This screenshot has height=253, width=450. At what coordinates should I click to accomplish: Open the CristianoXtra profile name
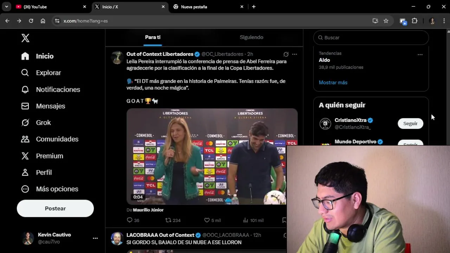351,120
